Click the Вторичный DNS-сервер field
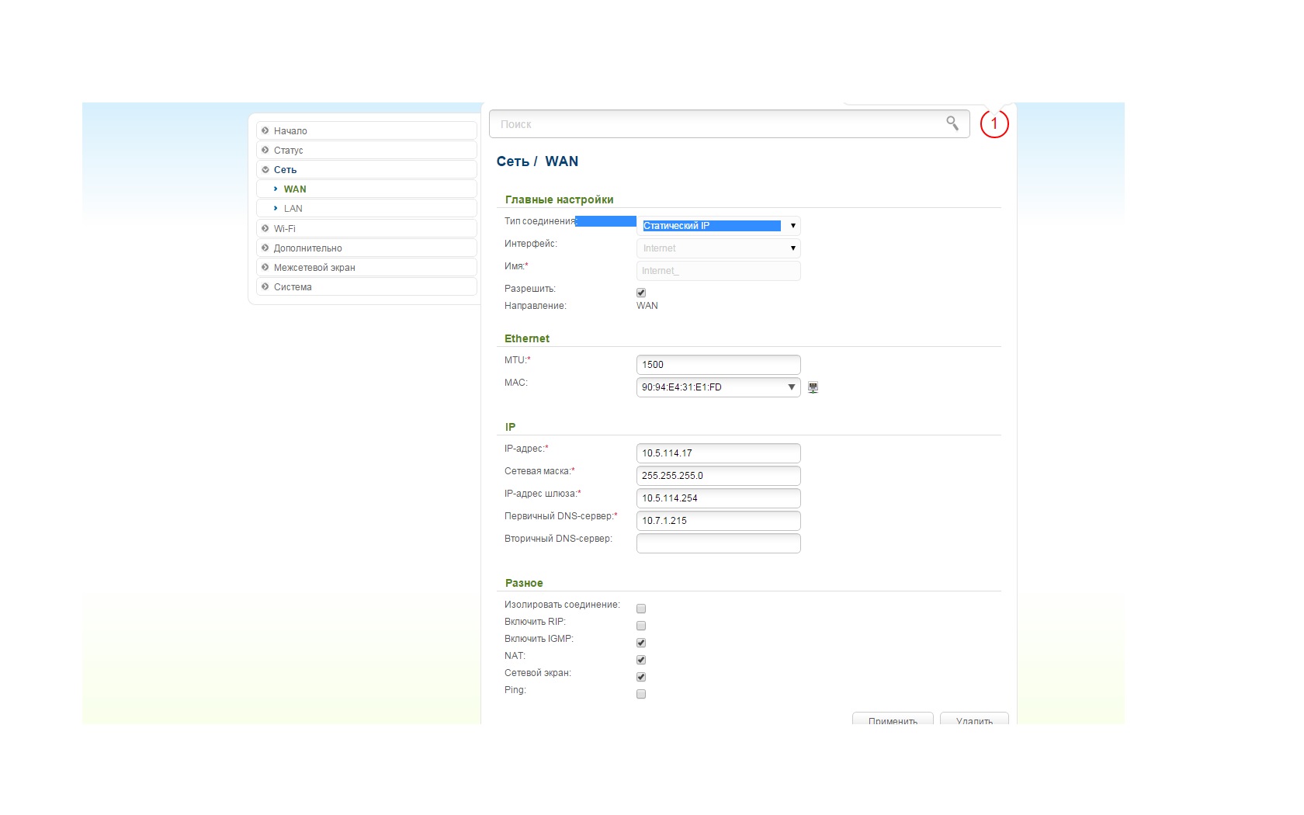 coord(717,543)
